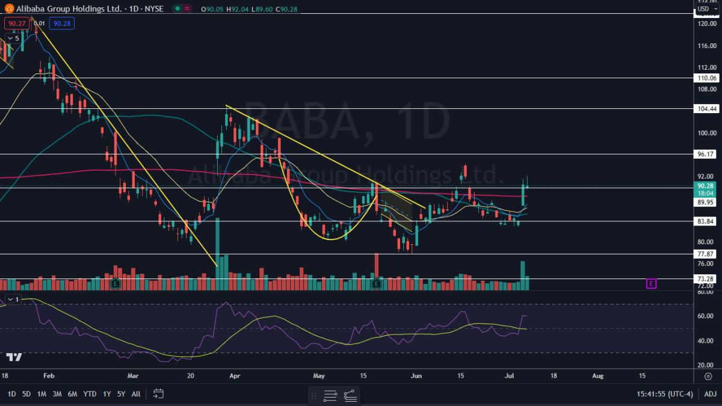Click the May earnings E marker near the volume bars
The height and width of the screenshot is (406, 722).
377,283
